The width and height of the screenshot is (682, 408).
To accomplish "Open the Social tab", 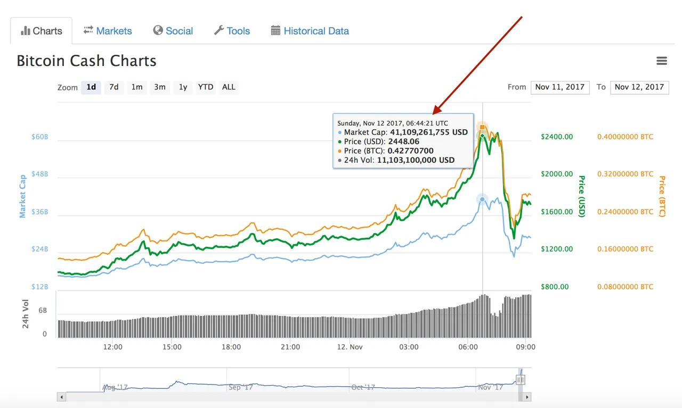I will pyautogui.click(x=173, y=31).
